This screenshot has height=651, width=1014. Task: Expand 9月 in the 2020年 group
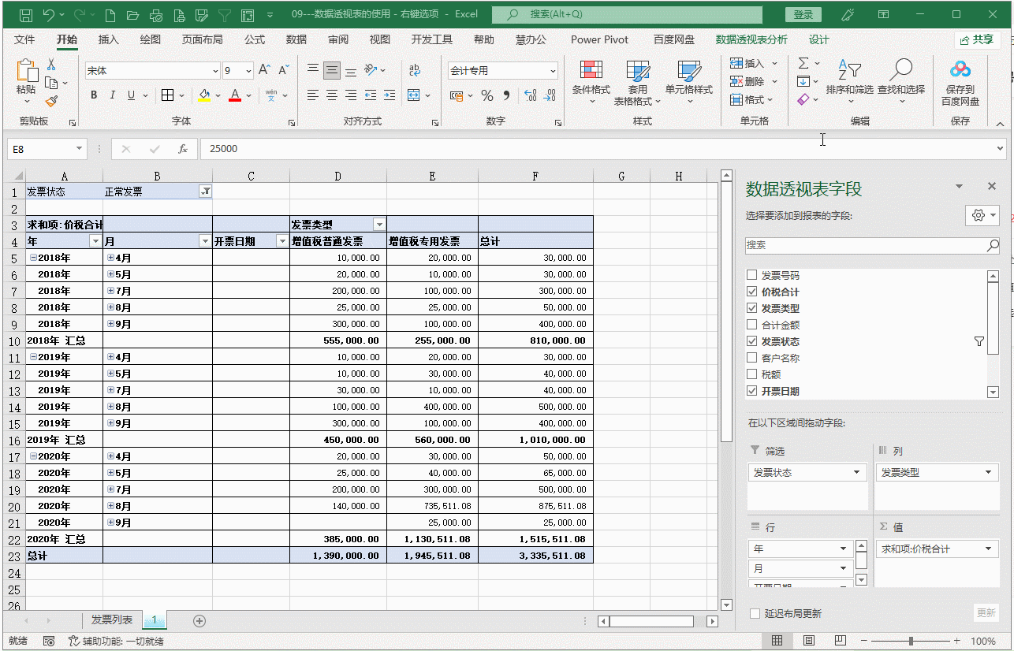click(x=110, y=523)
